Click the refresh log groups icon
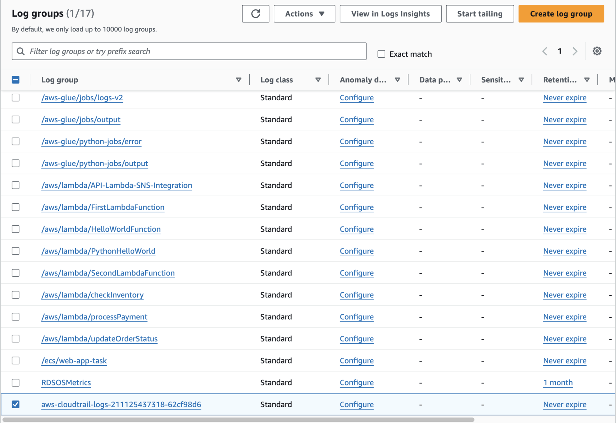This screenshot has width=616, height=423. 256,14
